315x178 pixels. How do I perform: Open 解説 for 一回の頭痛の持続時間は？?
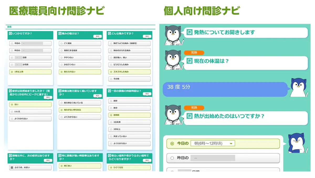[147, 94]
